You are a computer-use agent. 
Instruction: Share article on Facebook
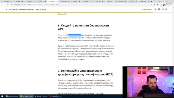[x=159, y=9]
